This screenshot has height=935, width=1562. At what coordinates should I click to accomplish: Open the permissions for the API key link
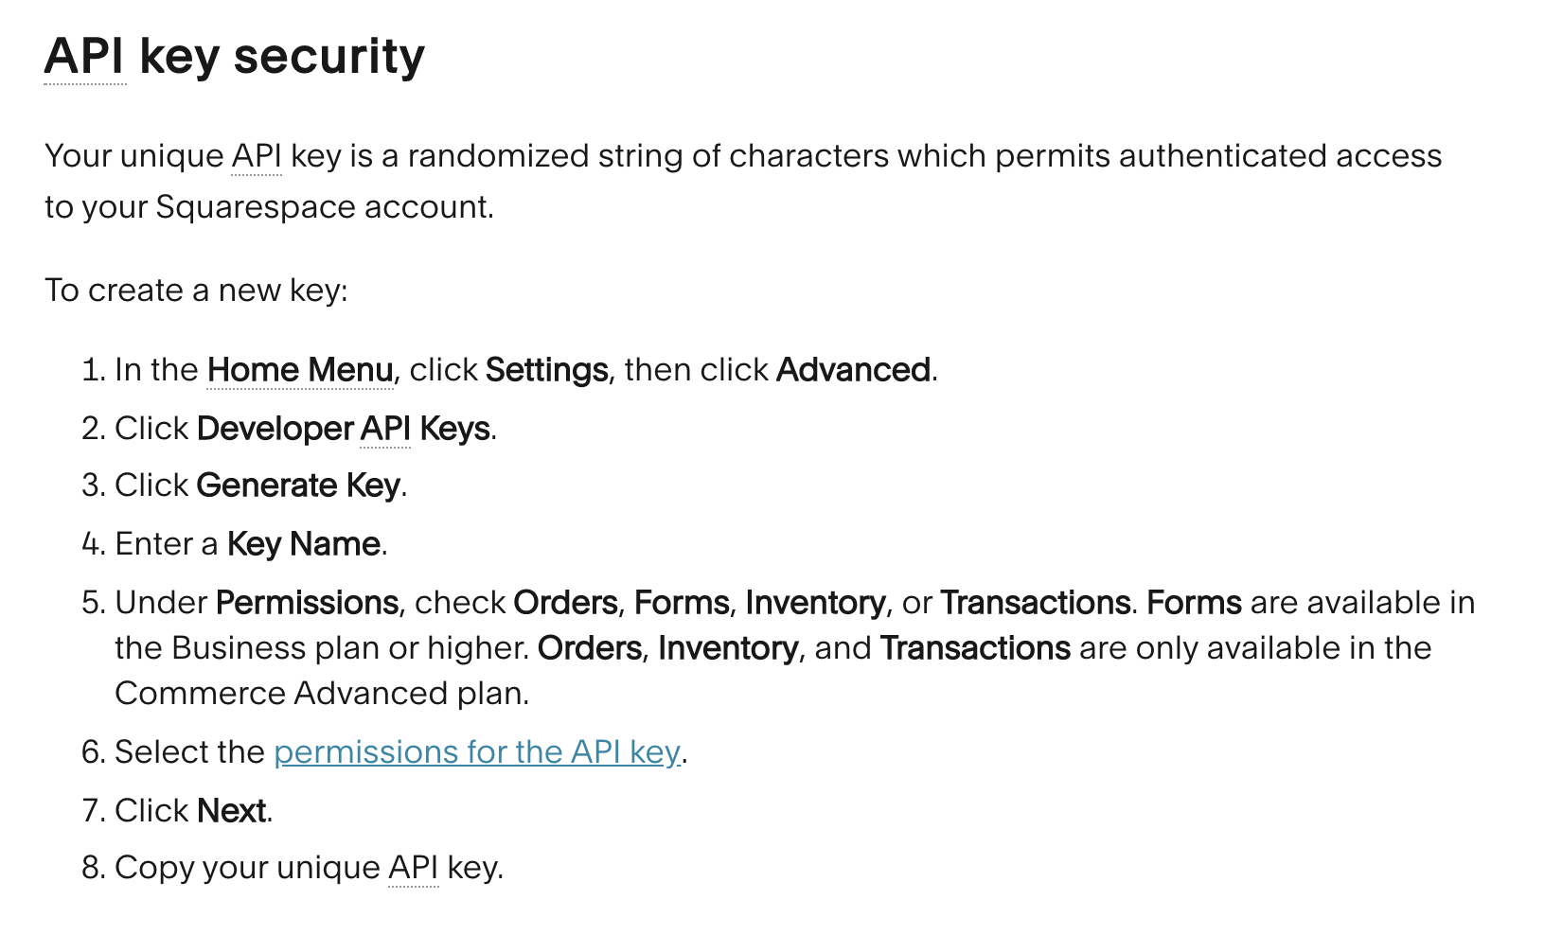(x=476, y=752)
